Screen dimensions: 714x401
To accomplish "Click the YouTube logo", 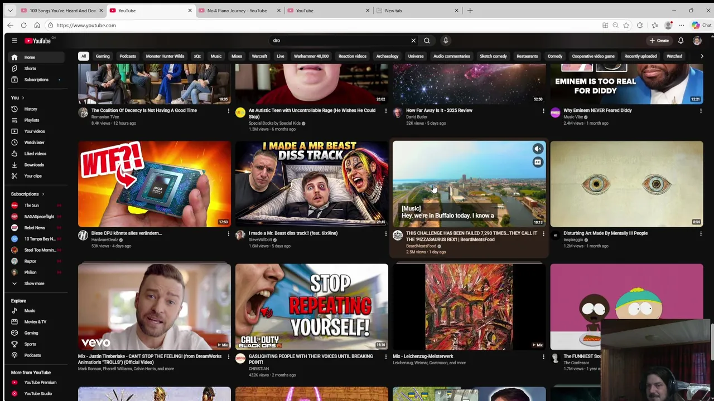I will [37, 41].
